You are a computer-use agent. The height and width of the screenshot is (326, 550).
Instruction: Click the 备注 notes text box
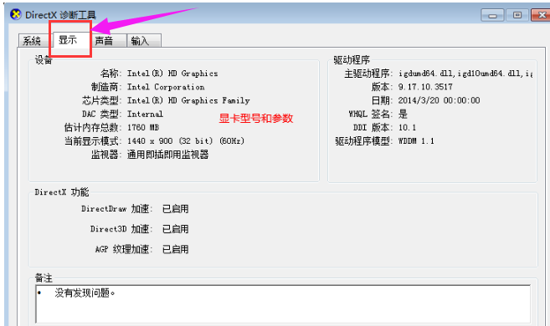click(283, 304)
